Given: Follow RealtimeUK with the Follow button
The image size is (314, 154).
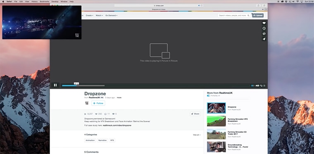Looking at the screenshot, I should coord(98,103).
